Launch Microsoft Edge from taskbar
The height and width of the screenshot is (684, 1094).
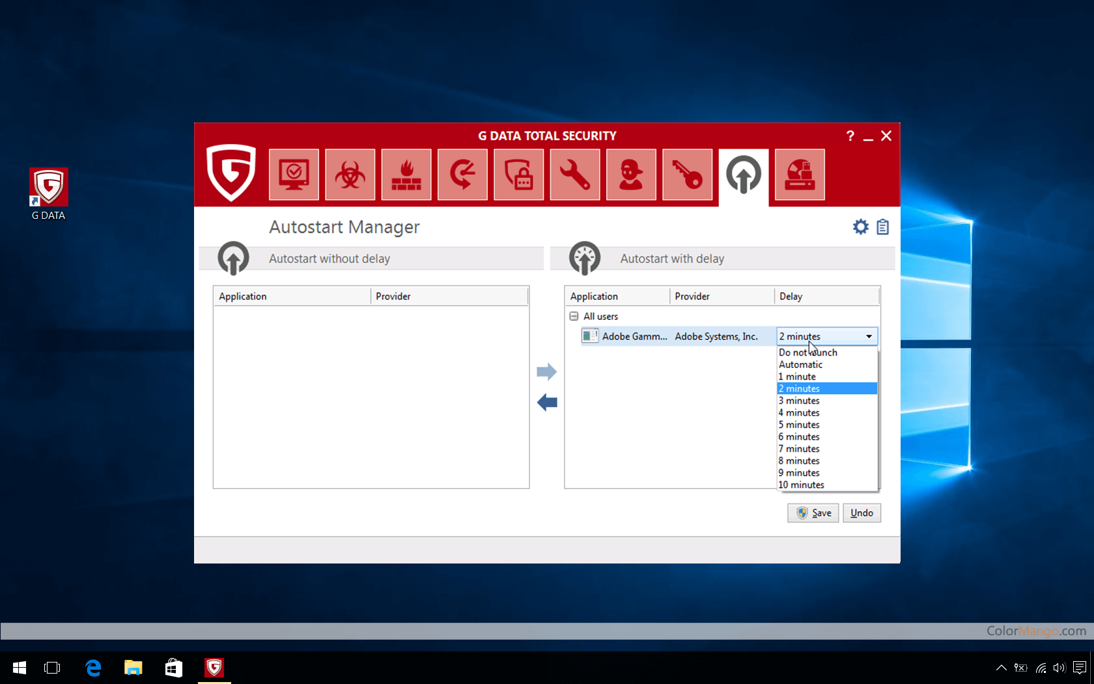pos(93,668)
